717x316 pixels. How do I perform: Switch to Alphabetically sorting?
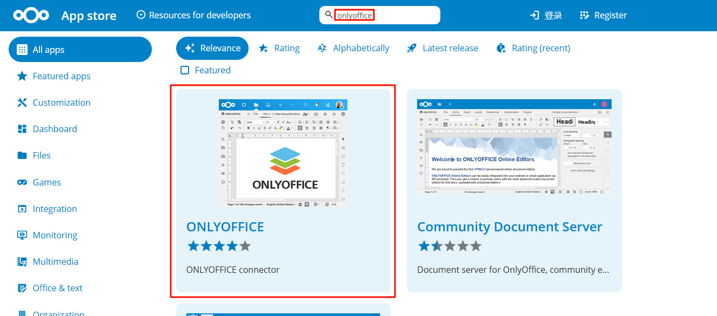(353, 48)
